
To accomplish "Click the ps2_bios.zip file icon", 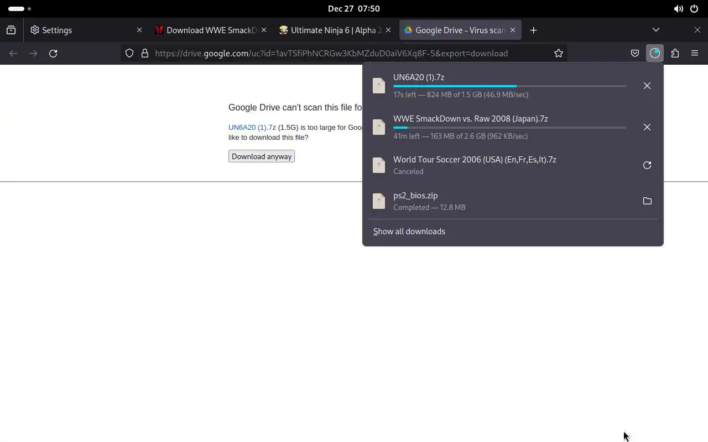I will 379,201.
